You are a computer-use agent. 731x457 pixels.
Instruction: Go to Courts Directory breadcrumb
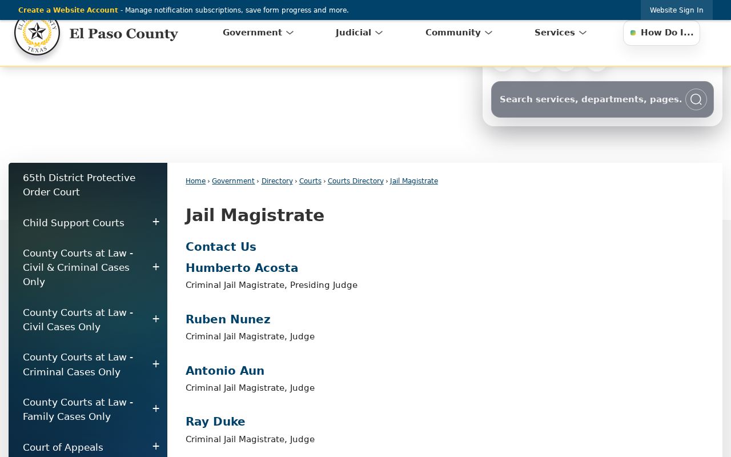[x=356, y=181]
